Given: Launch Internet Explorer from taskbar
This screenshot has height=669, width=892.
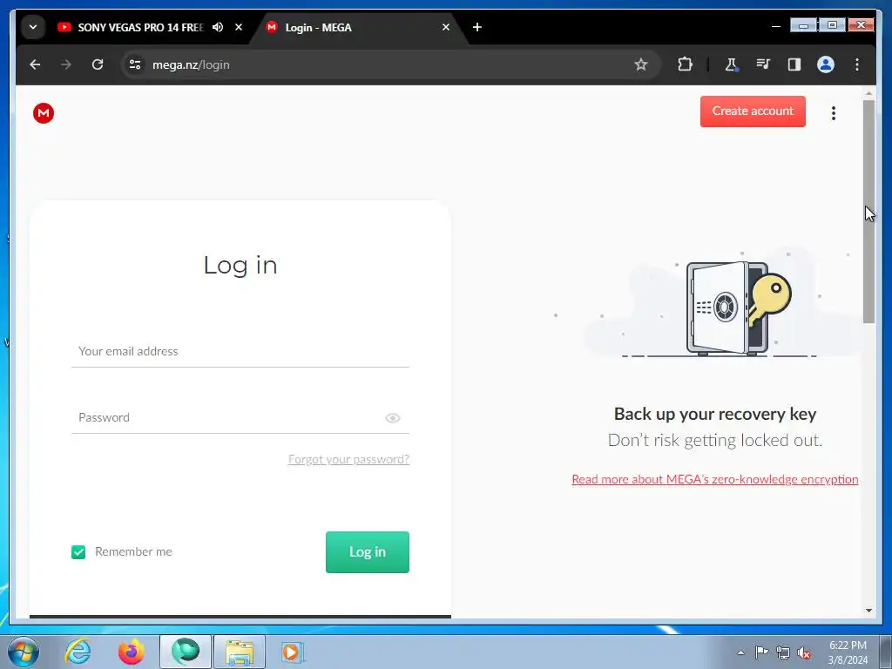Looking at the screenshot, I should [x=78, y=652].
